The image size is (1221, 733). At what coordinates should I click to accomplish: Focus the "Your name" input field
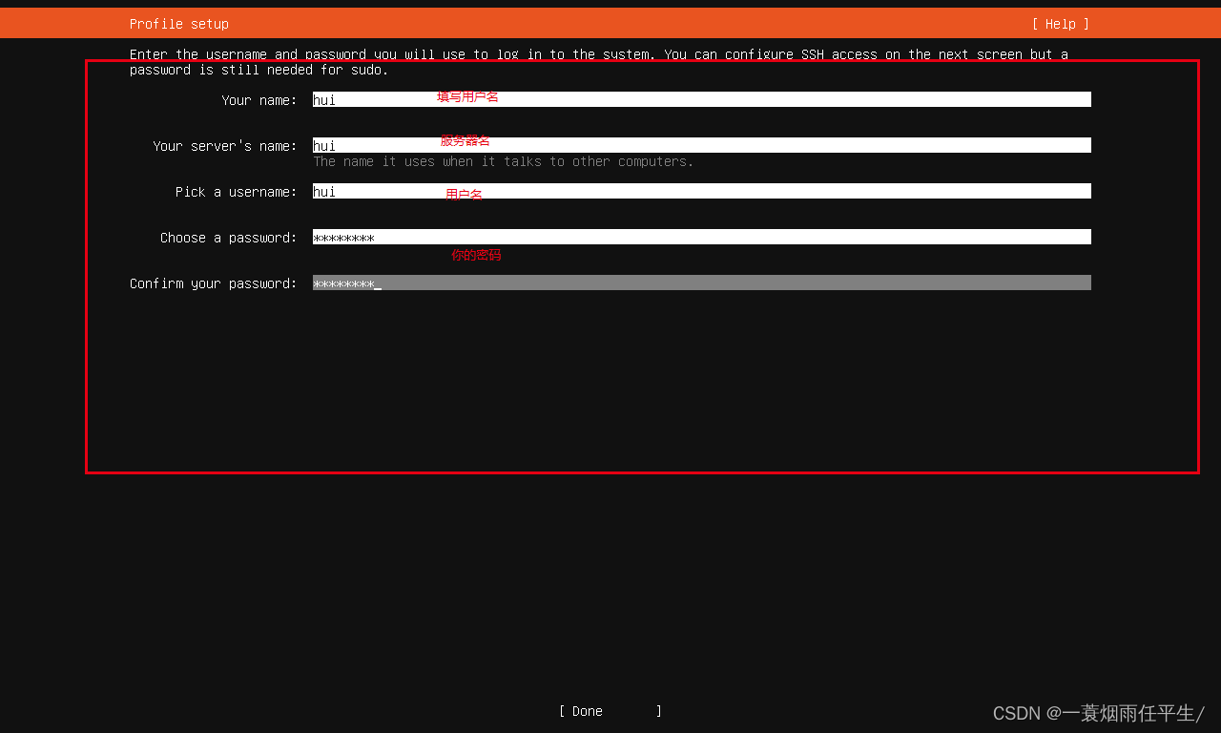pos(702,99)
